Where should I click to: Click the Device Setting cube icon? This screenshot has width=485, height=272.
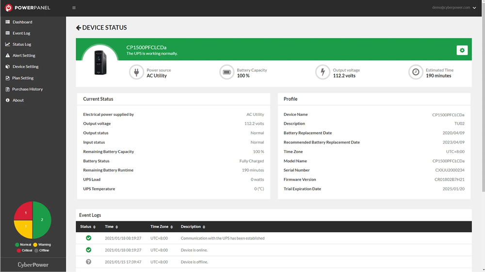8,66
